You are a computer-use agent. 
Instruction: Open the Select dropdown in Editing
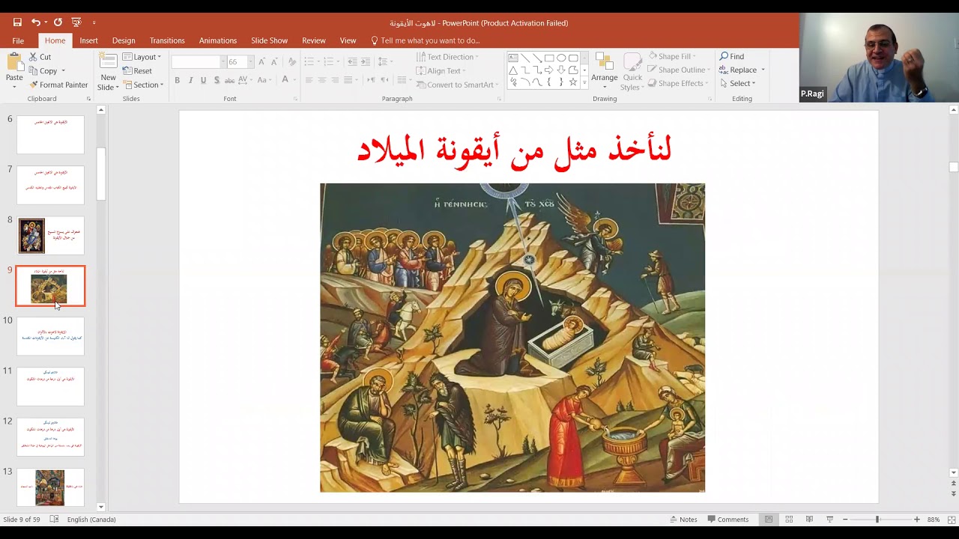pyautogui.click(x=737, y=83)
